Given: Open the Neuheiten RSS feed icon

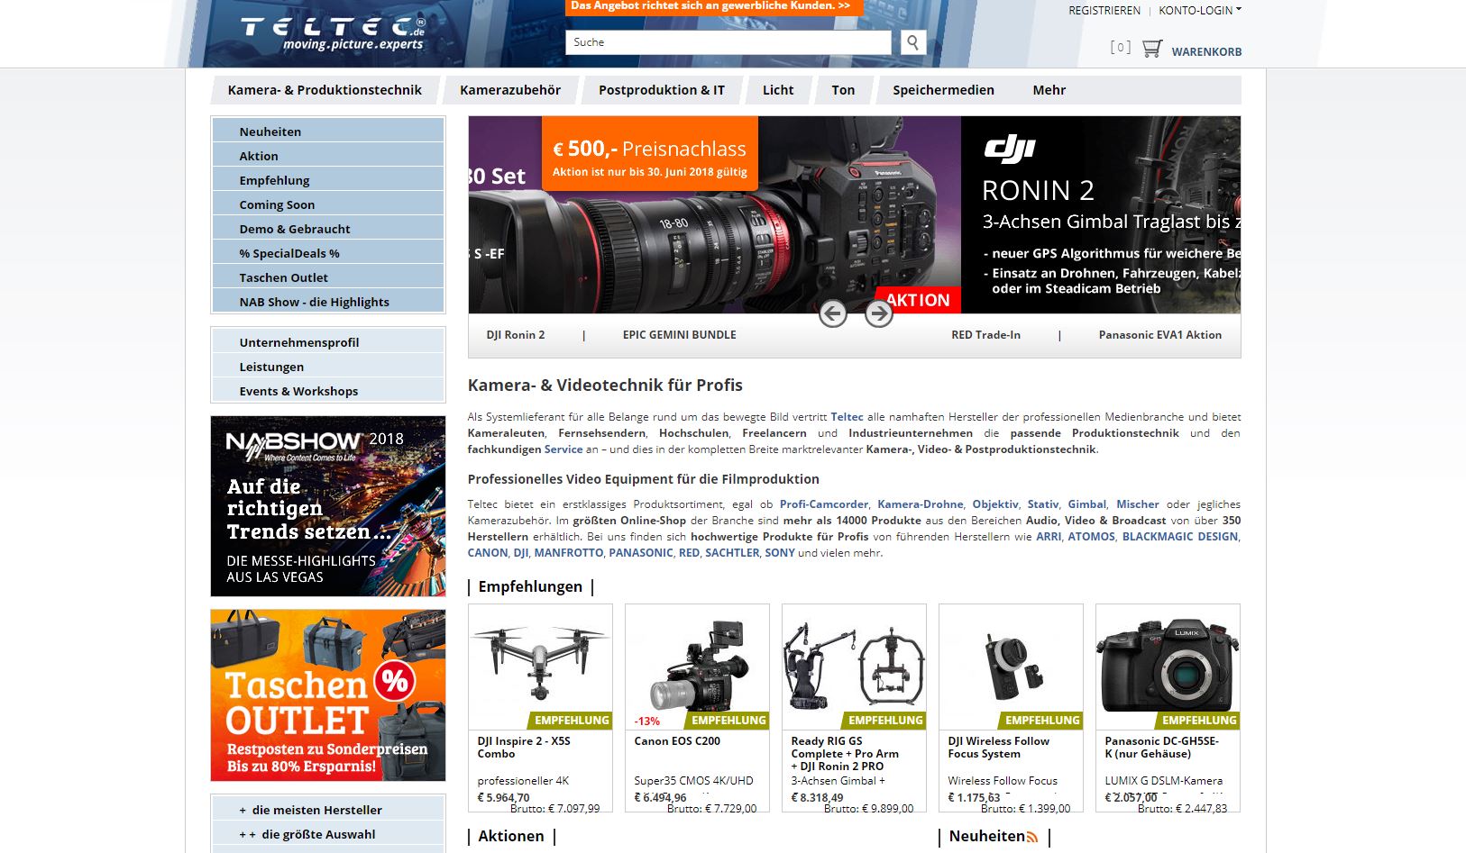Looking at the screenshot, I should (x=1031, y=837).
